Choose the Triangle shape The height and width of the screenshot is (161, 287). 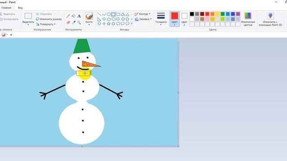tap(127, 14)
